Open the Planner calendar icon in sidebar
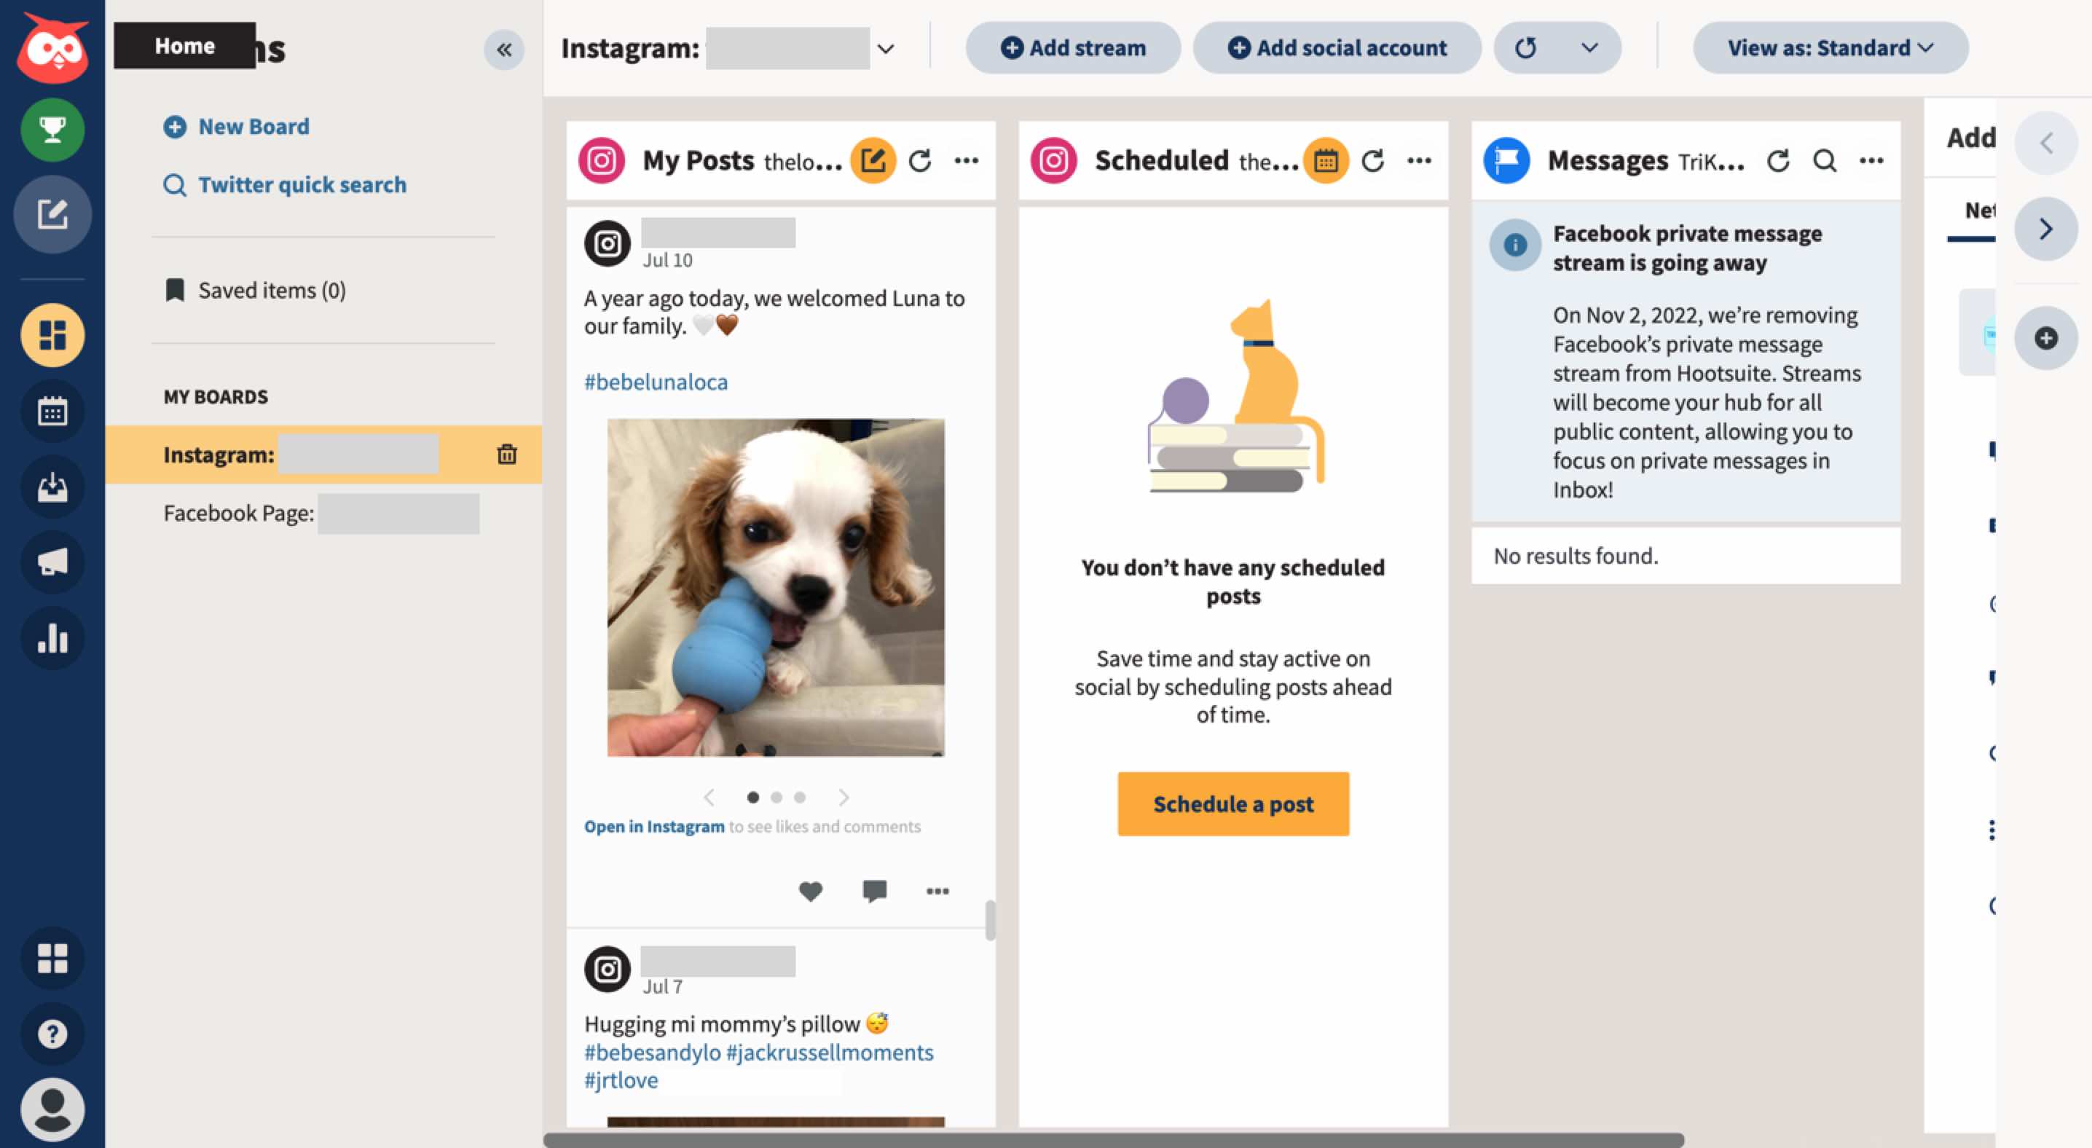 pos(52,412)
